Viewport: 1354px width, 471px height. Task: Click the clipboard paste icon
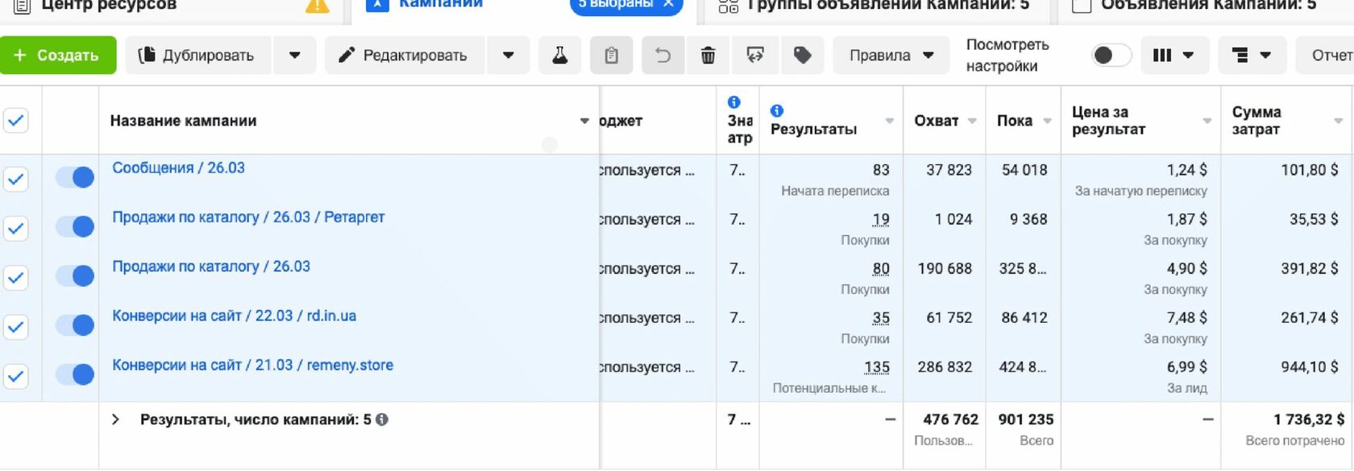tap(612, 56)
